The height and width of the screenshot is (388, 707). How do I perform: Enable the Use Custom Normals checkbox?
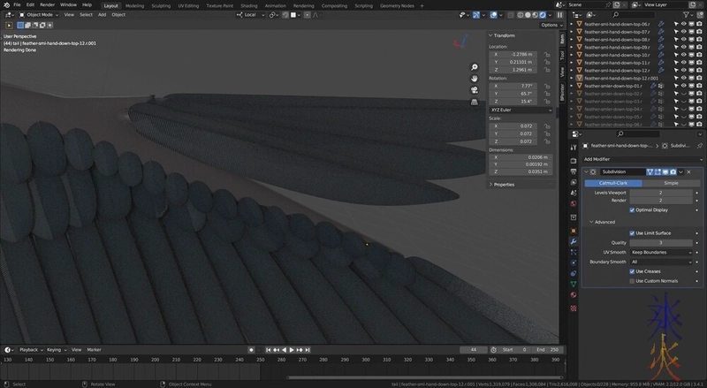coord(632,281)
